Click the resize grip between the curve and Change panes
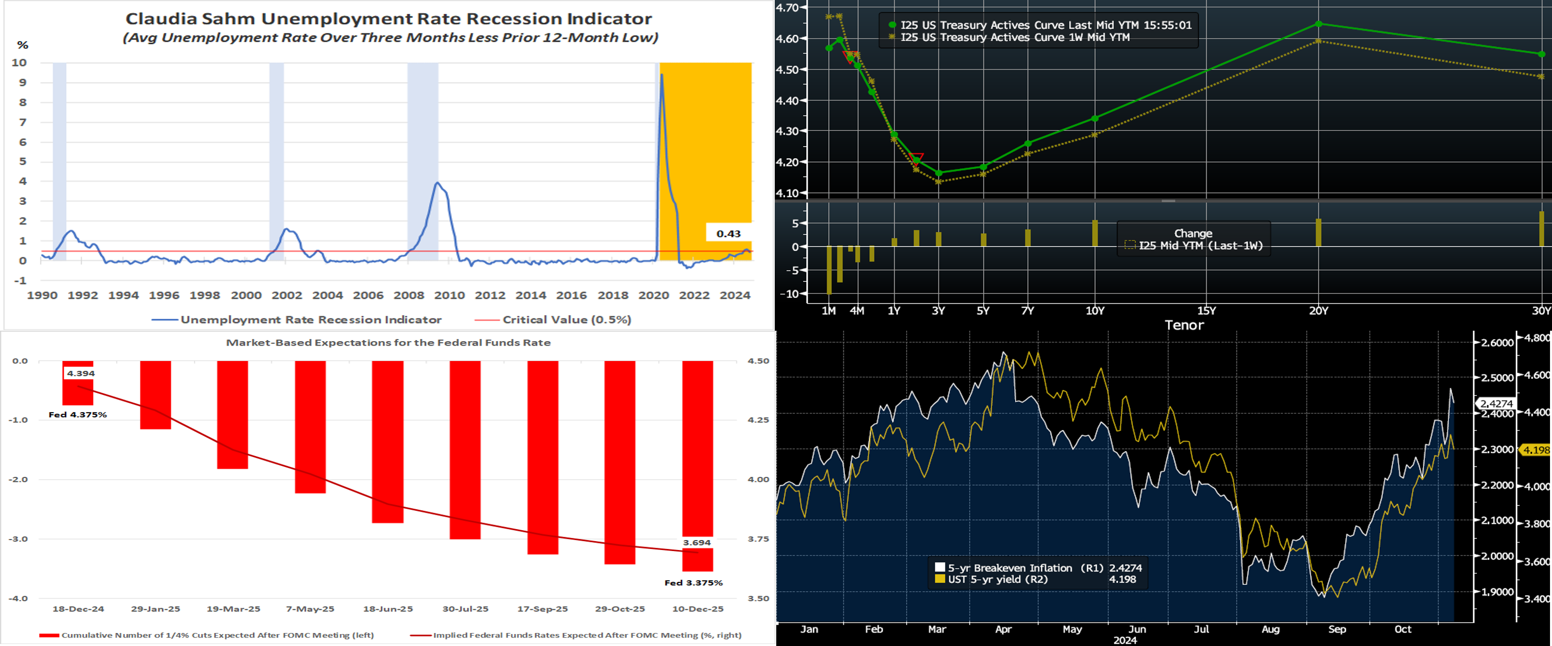 coord(1168,200)
